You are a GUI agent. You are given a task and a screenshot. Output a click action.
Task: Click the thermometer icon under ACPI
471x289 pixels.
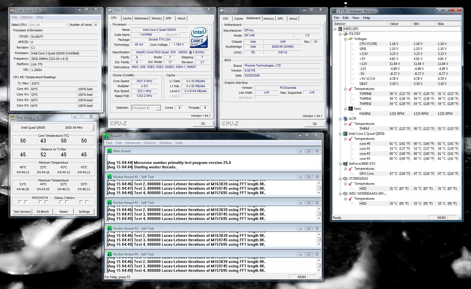[351, 124]
